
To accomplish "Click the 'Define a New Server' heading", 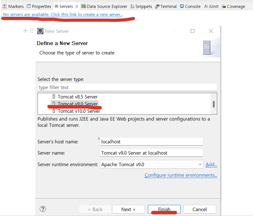I will [x=62, y=43].
